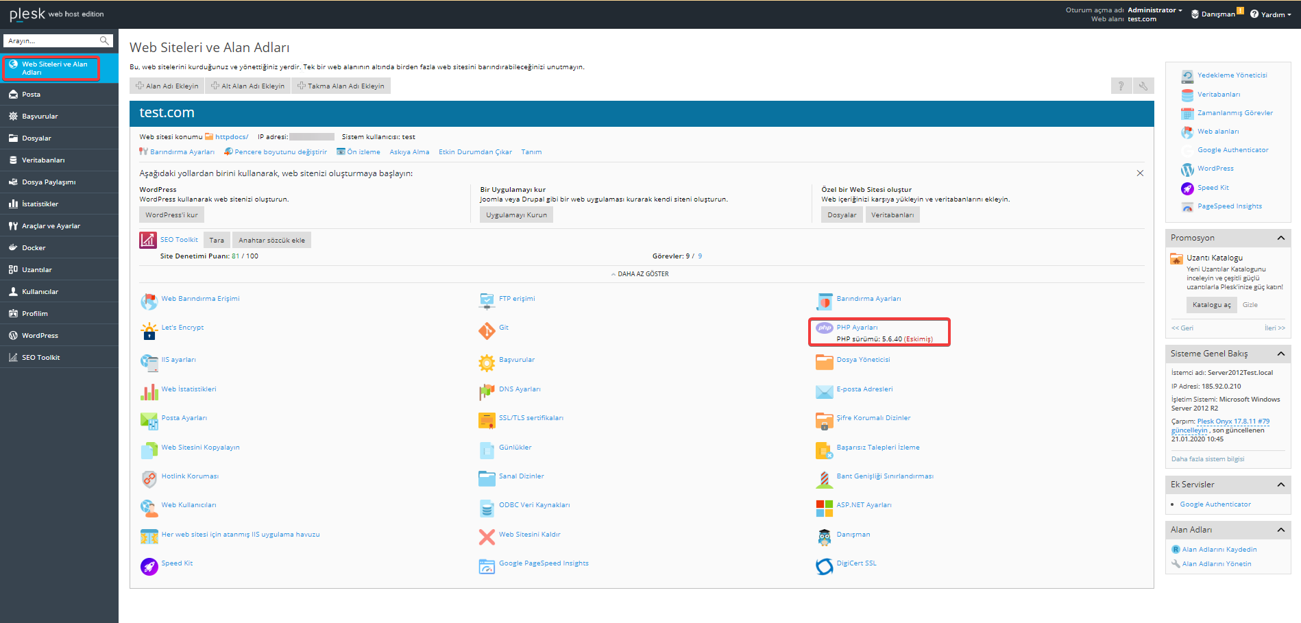Open Git icon

coord(487,331)
